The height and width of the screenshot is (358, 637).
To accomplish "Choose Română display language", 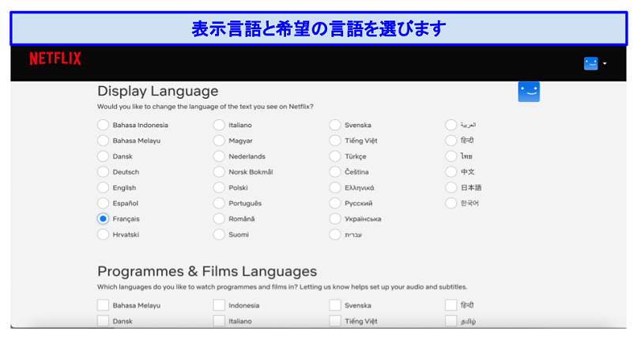I will tap(219, 219).
